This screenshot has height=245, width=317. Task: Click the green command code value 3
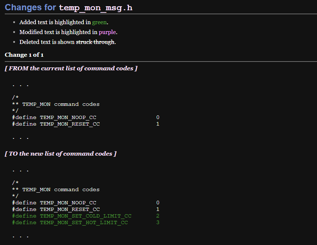coord(158,223)
